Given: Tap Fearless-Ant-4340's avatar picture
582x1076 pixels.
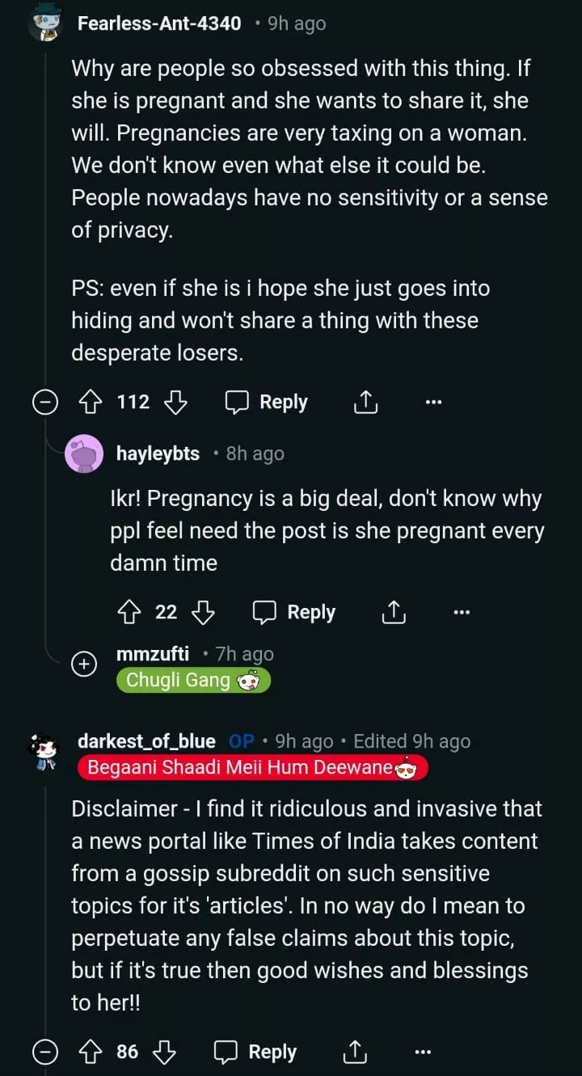Looking at the screenshot, I should click(45, 23).
